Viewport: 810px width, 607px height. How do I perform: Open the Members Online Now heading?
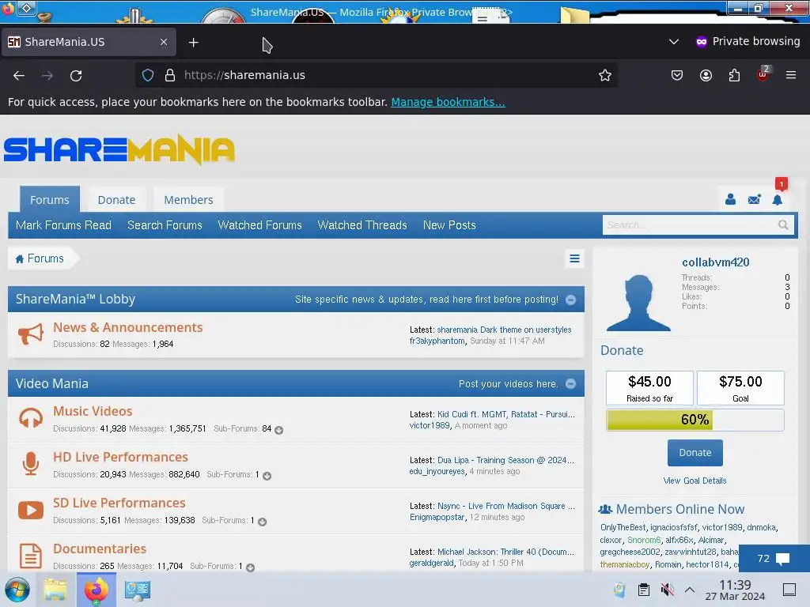pos(679,510)
